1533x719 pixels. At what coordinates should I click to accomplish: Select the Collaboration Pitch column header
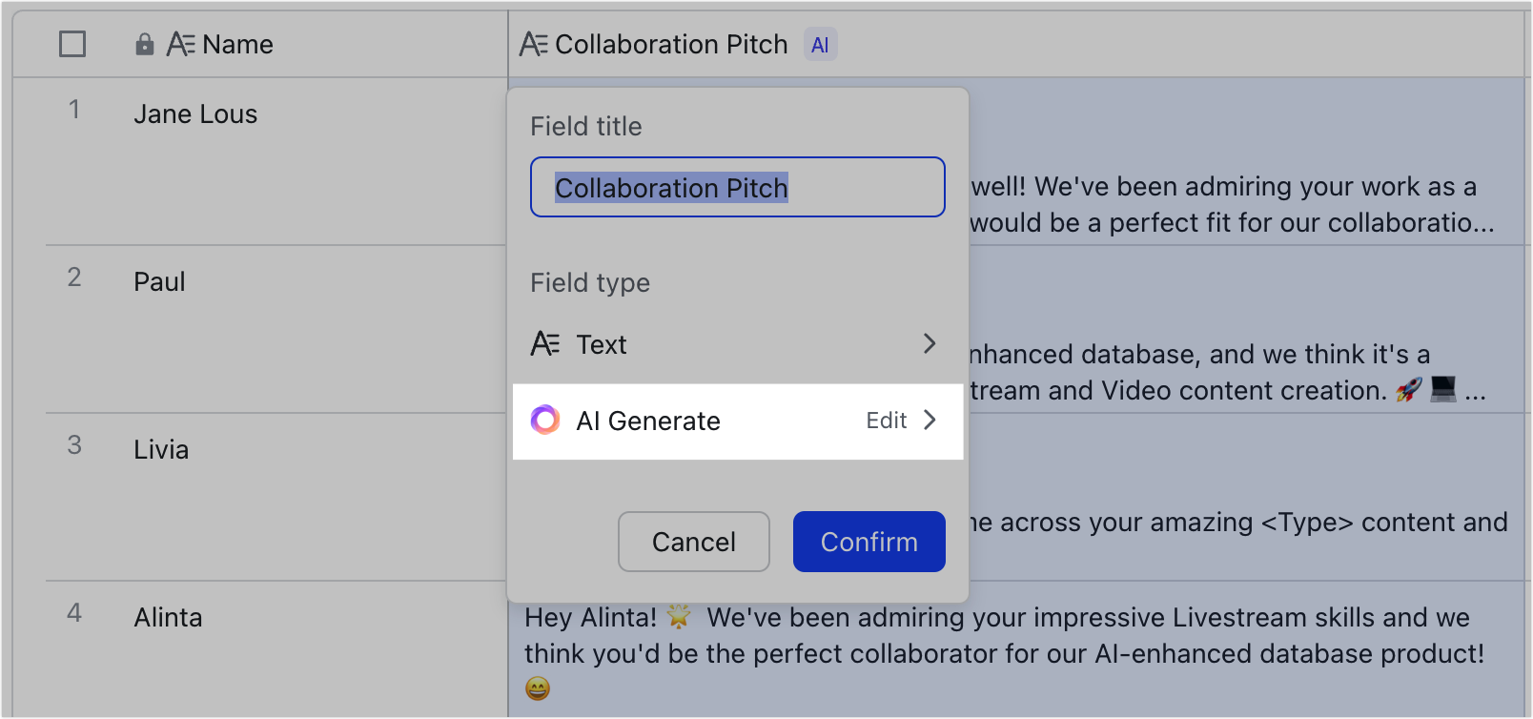pos(672,44)
